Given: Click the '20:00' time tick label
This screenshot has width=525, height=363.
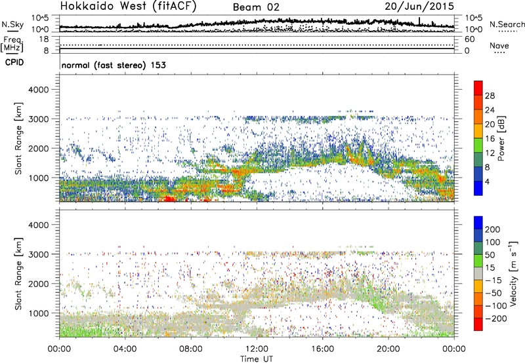Looking at the screenshot, I should [x=388, y=349].
